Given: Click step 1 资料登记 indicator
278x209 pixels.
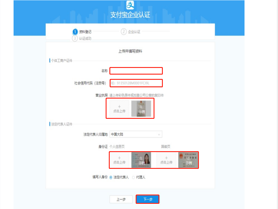Looking at the screenshot, I should (82, 32).
